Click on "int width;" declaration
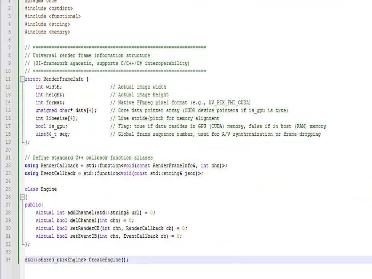Screen dimensions: 372x279 [x=49, y=87]
